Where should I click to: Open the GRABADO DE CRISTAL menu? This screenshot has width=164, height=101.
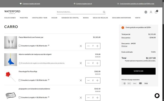pos(70,18)
